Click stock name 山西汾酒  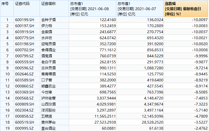point(48,104)
